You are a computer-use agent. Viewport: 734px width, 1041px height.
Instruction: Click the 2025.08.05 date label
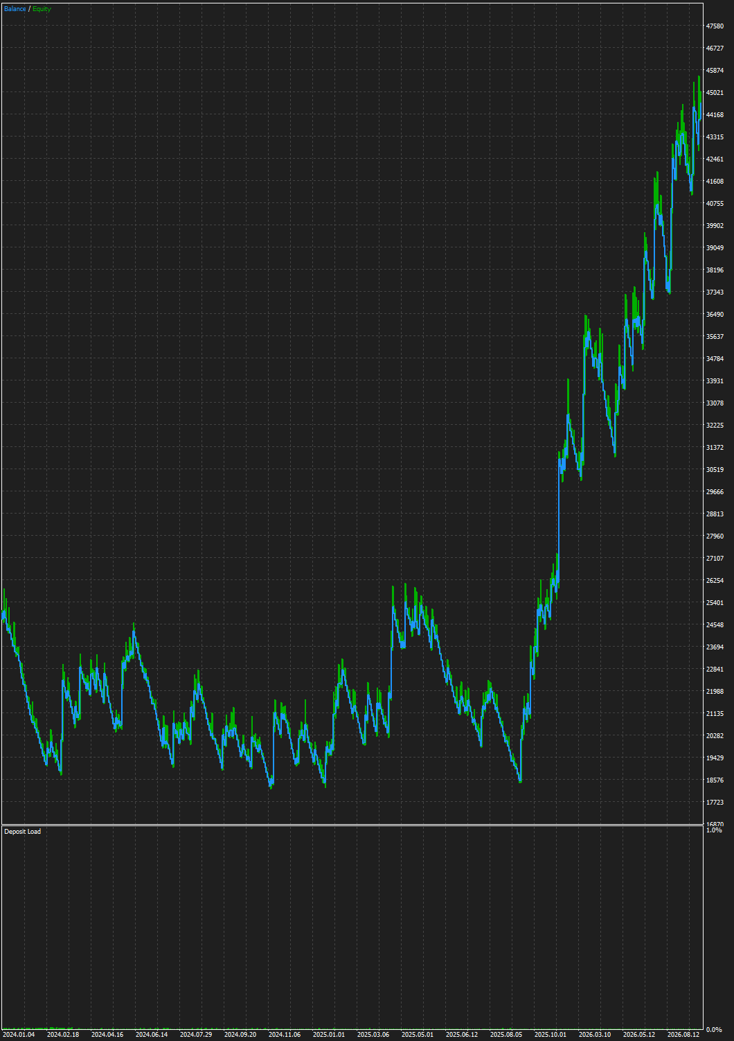coord(506,1035)
